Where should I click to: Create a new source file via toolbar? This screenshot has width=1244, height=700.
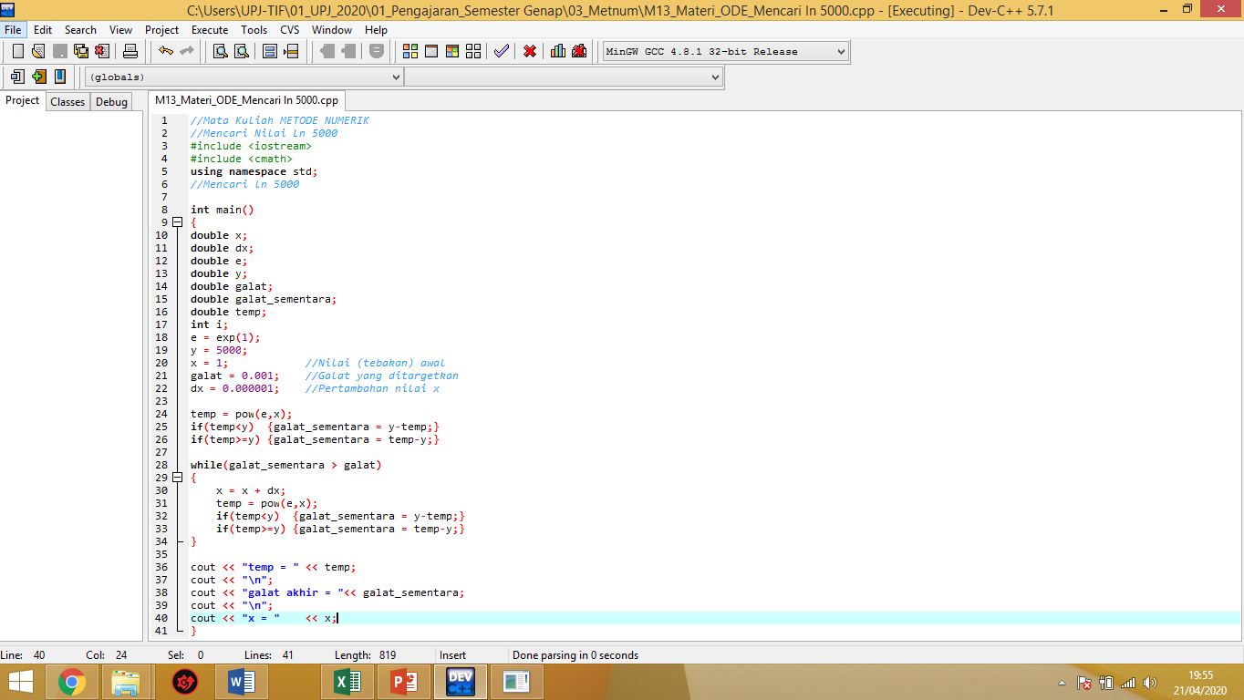pyautogui.click(x=17, y=51)
